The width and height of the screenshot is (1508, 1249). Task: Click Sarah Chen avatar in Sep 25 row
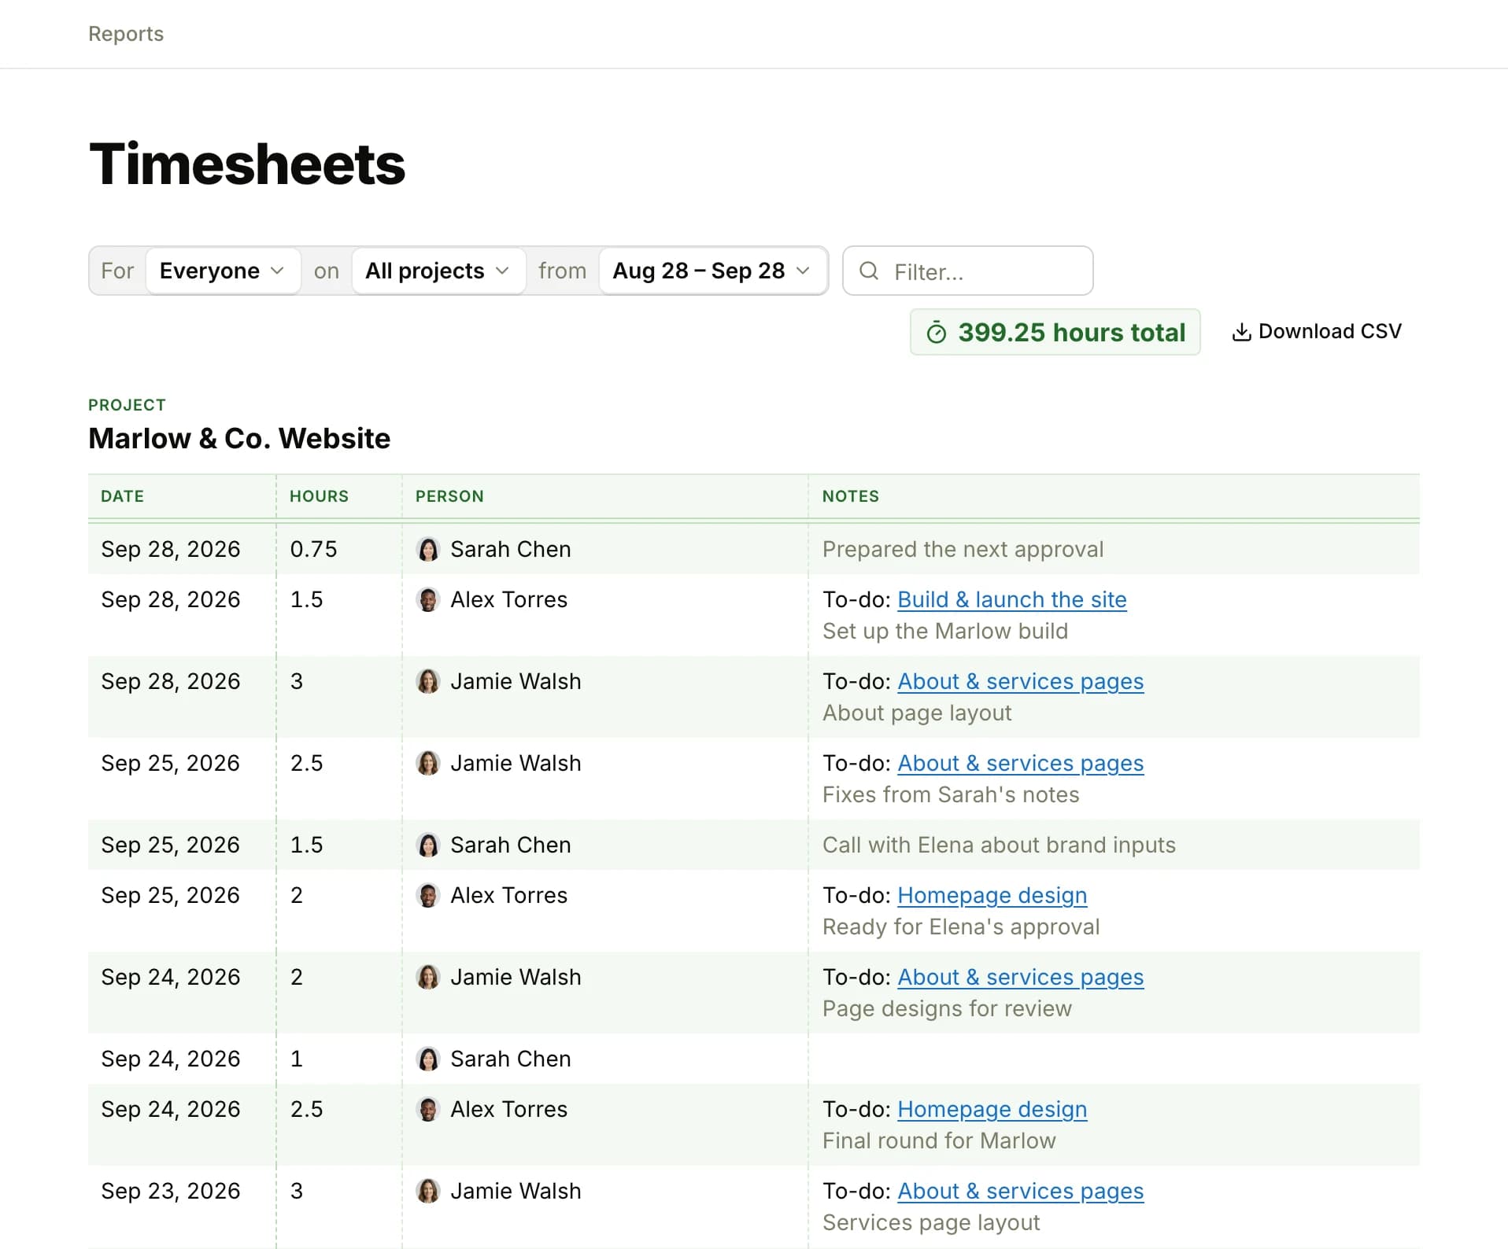pos(428,845)
